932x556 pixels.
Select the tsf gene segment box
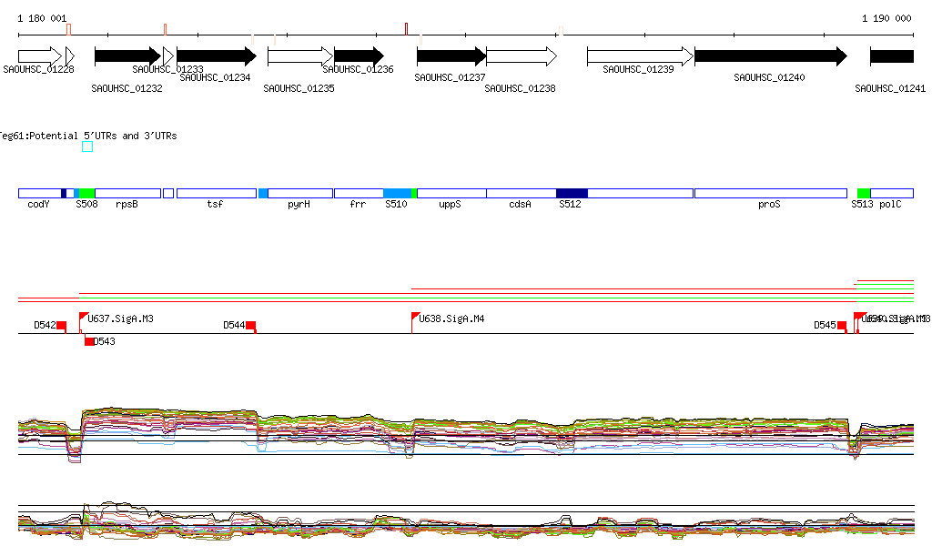point(216,193)
